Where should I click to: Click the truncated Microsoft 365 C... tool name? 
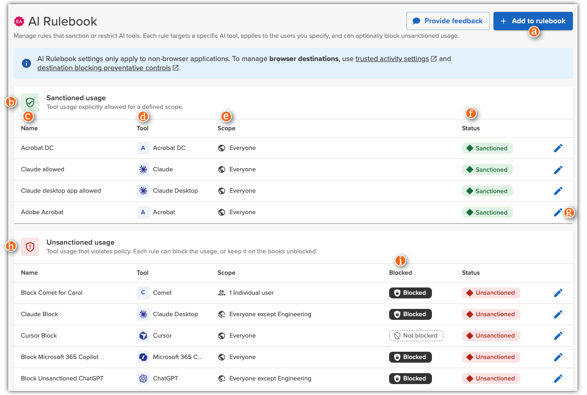click(177, 357)
